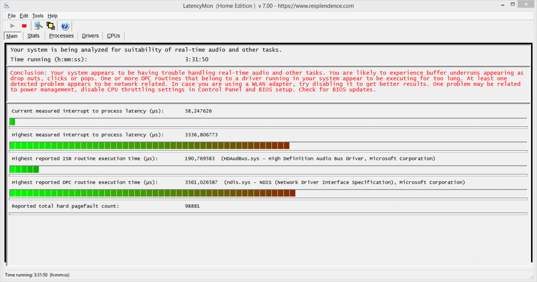Click the ndis.sys driver description

point(344,183)
